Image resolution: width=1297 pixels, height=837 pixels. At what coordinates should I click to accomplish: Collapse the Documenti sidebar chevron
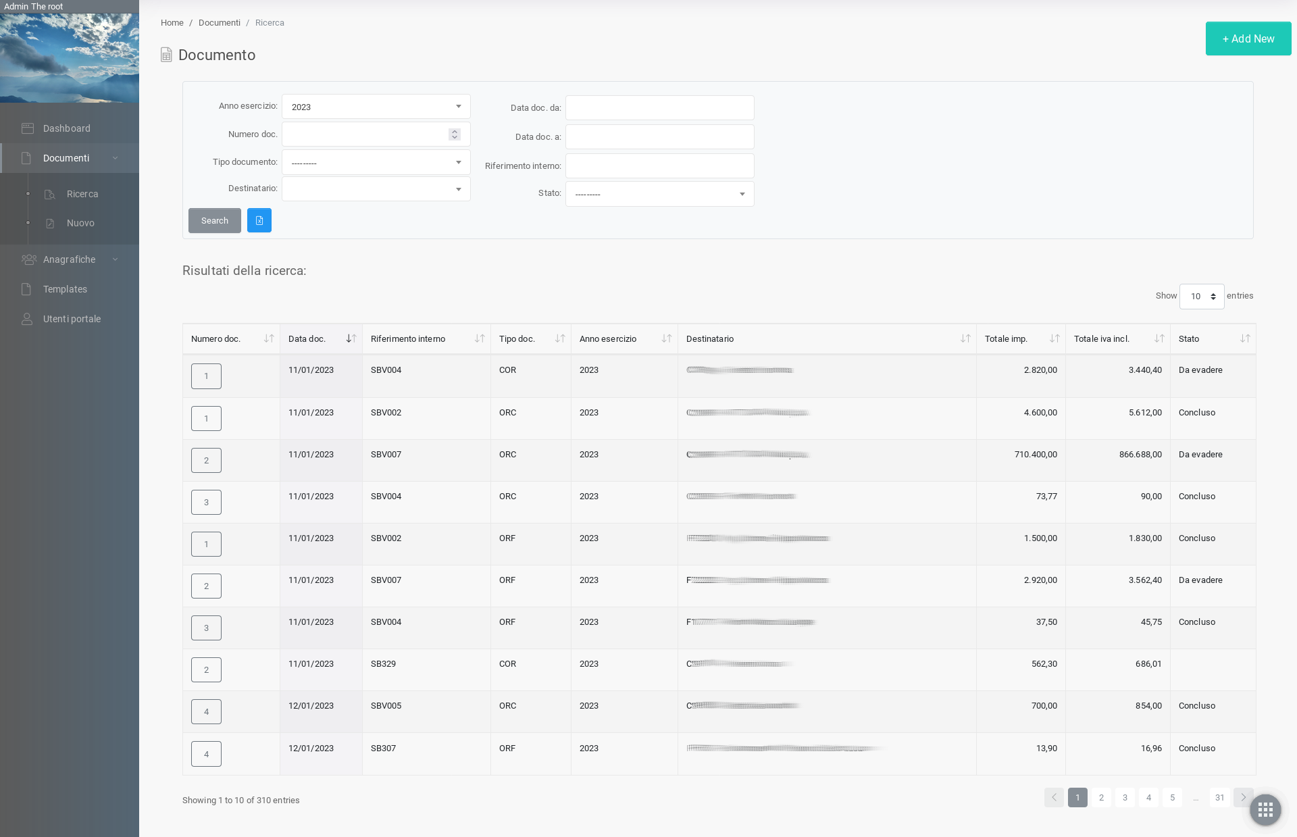(x=115, y=158)
